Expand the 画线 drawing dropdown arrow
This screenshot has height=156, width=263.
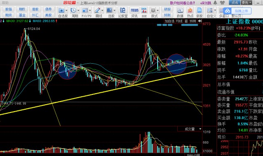(x=102, y=11)
